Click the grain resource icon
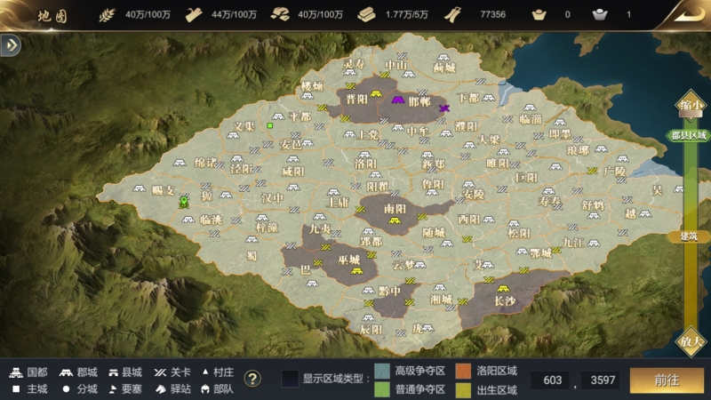711x400 pixels. click(x=107, y=15)
